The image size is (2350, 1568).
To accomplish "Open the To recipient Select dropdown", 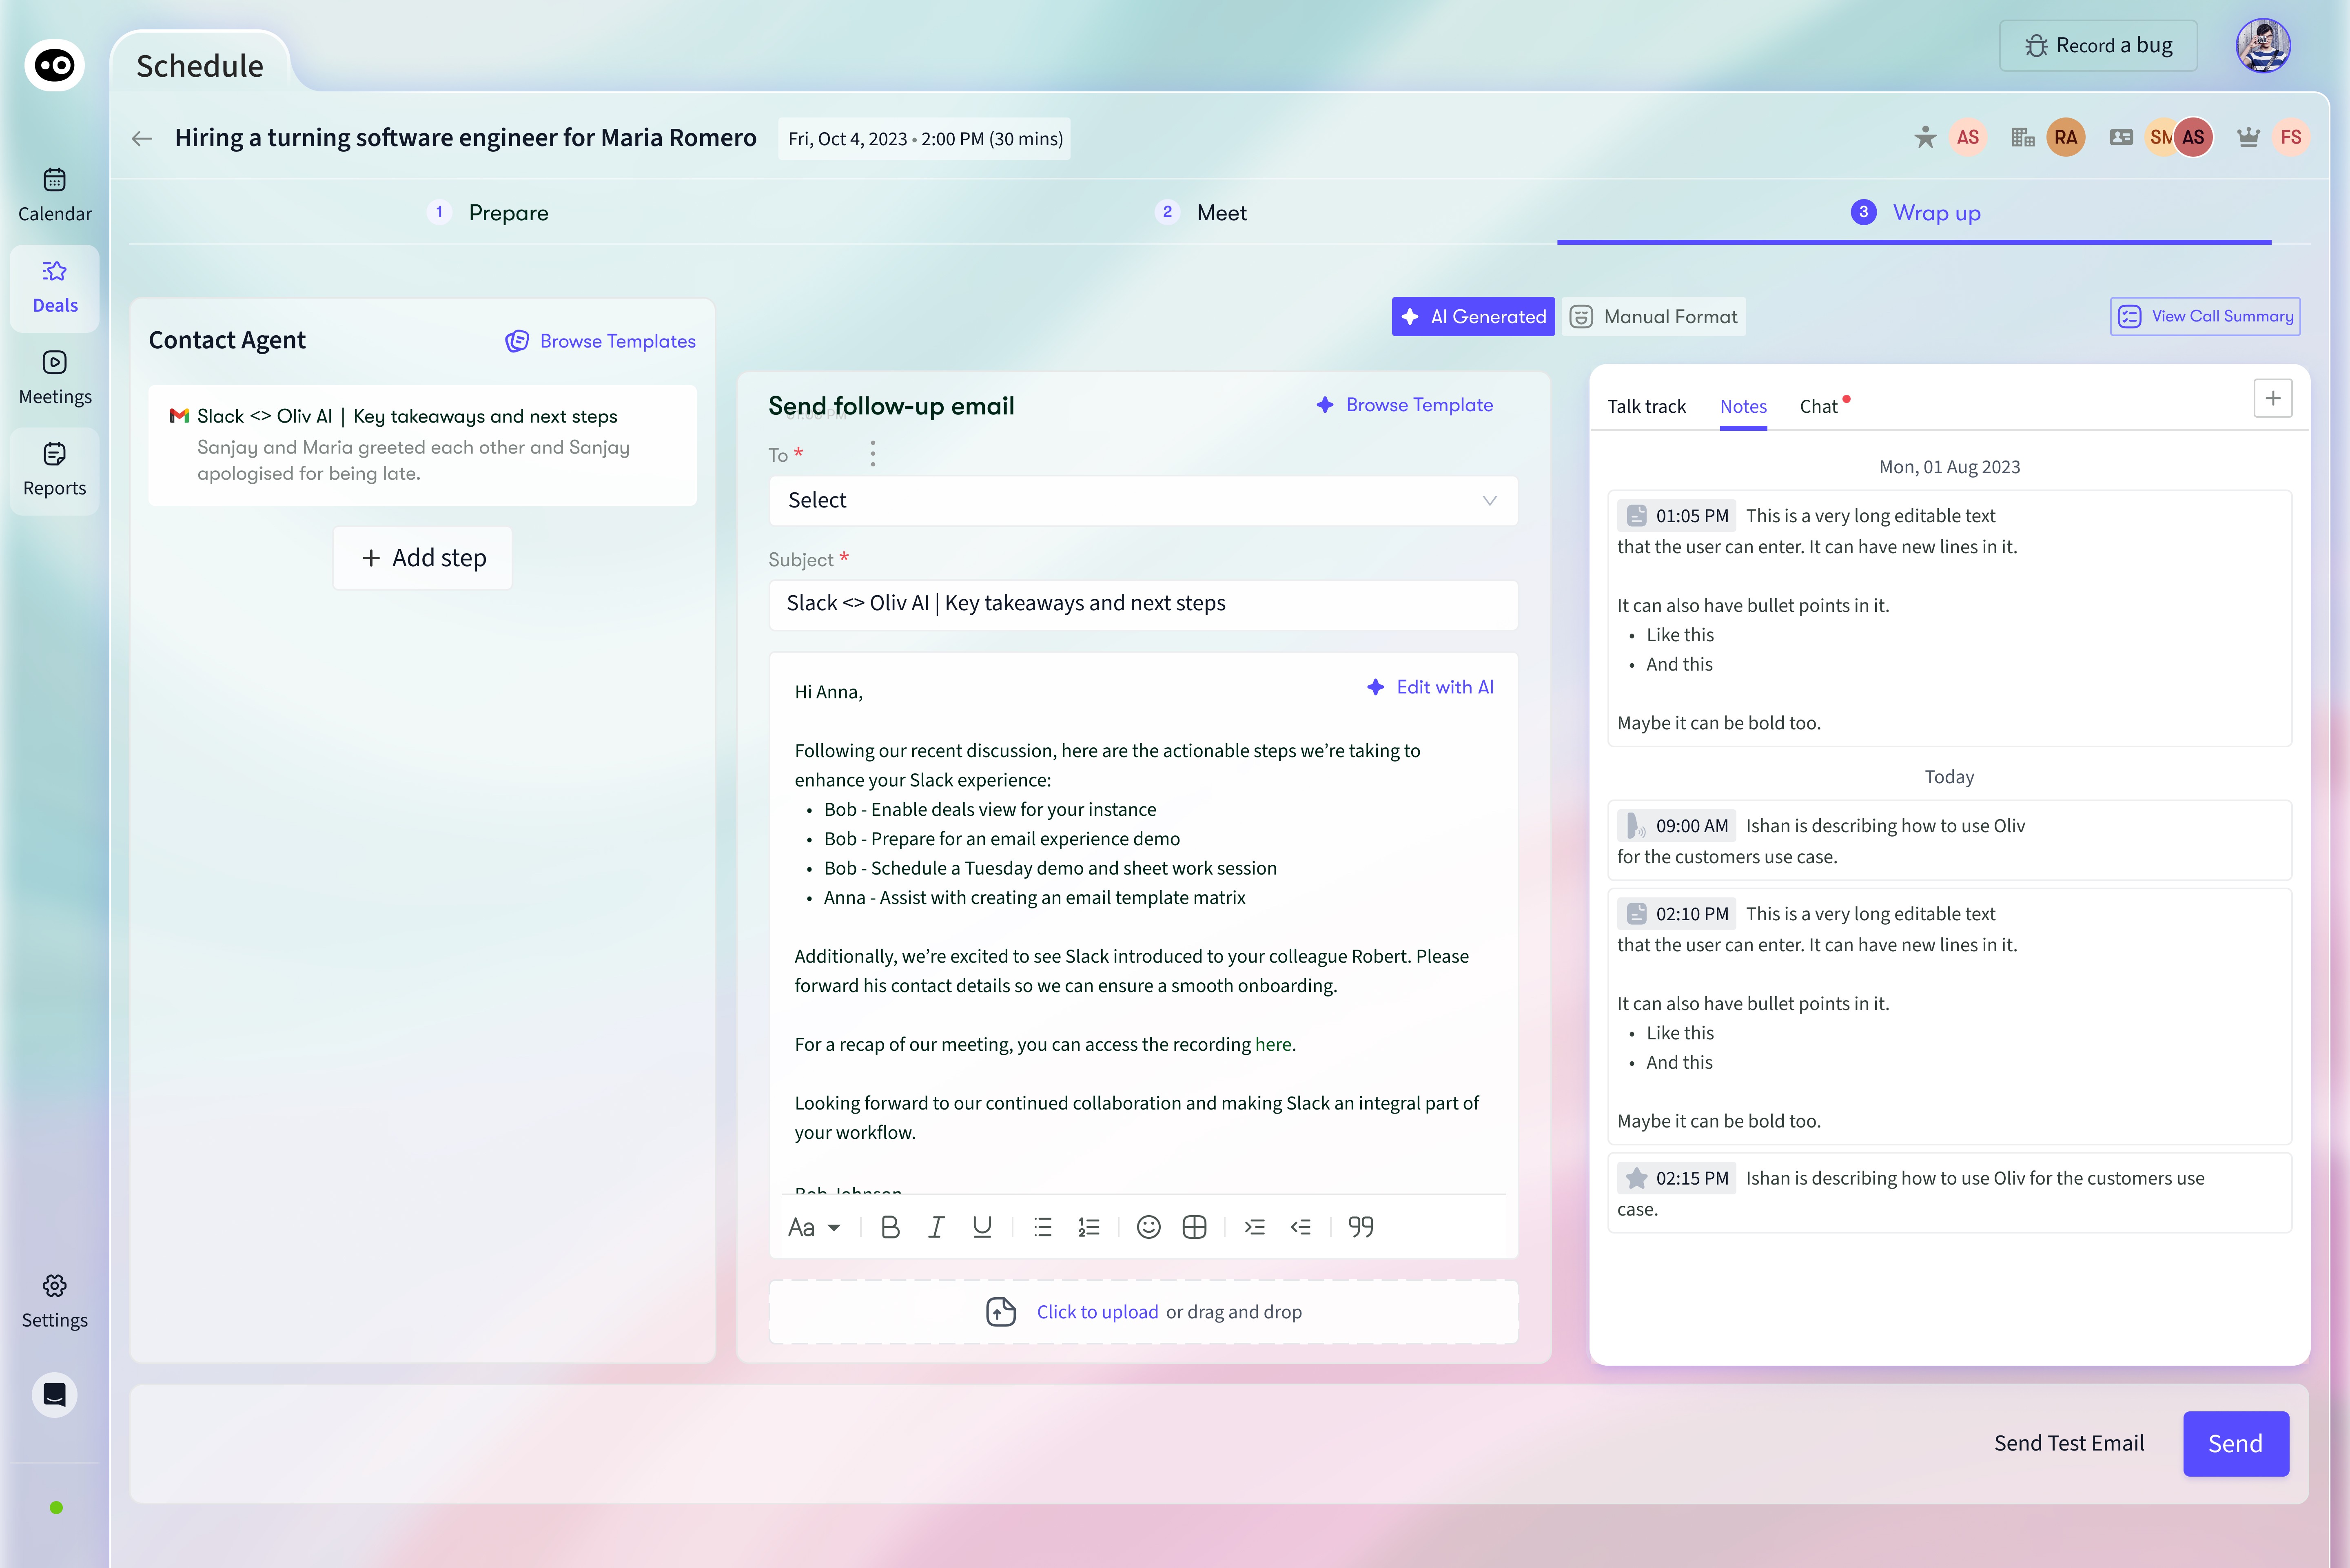I will click(1143, 500).
